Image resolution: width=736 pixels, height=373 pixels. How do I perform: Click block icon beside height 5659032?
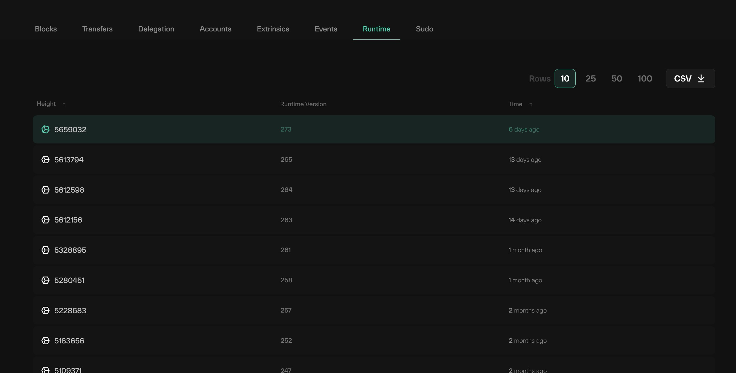tap(46, 129)
